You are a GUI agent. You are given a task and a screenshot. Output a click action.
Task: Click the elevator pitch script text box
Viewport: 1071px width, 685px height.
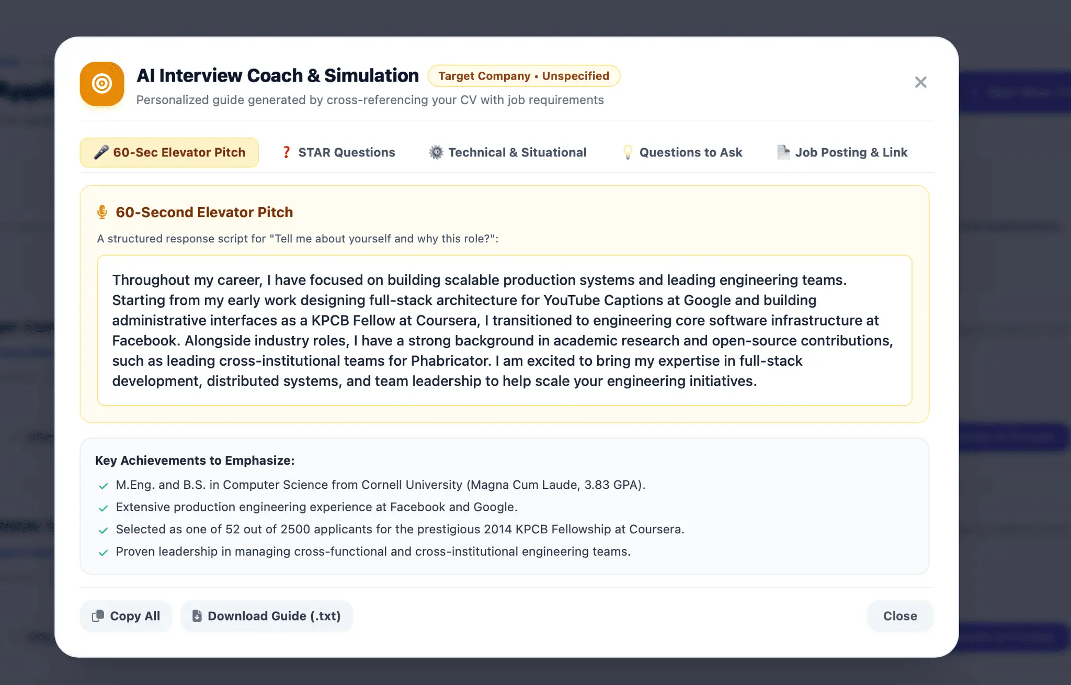coord(505,330)
